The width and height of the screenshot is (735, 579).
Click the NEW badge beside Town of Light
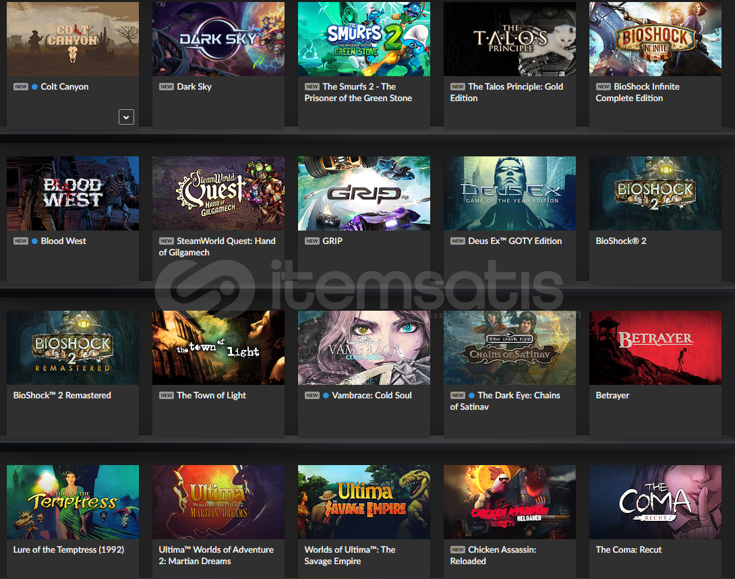point(167,396)
